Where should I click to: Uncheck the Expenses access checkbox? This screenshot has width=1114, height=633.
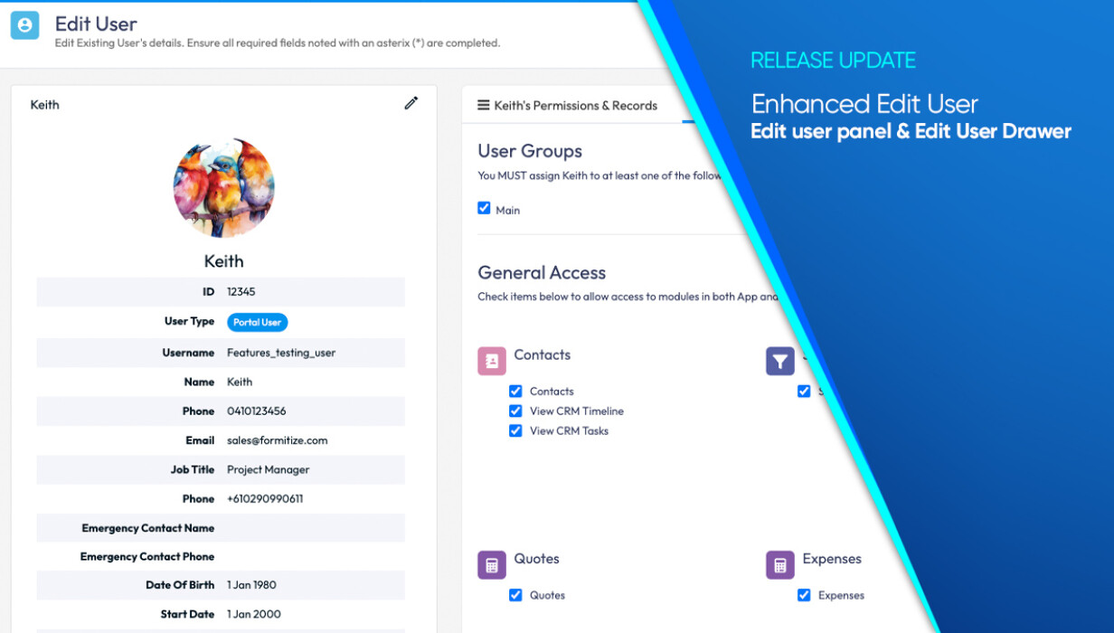[804, 595]
